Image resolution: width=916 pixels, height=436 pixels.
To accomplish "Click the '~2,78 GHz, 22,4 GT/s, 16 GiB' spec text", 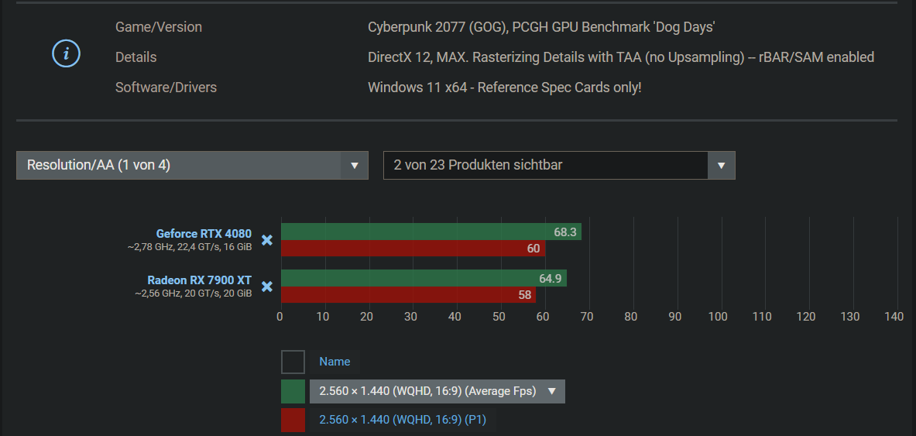I will (x=190, y=247).
